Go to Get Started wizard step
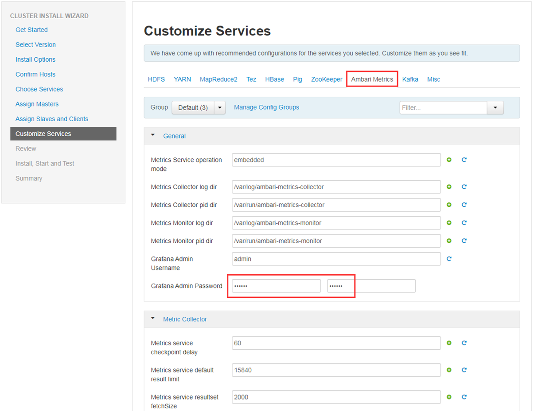The width and height of the screenshot is (534, 411). click(x=31, y=30)
